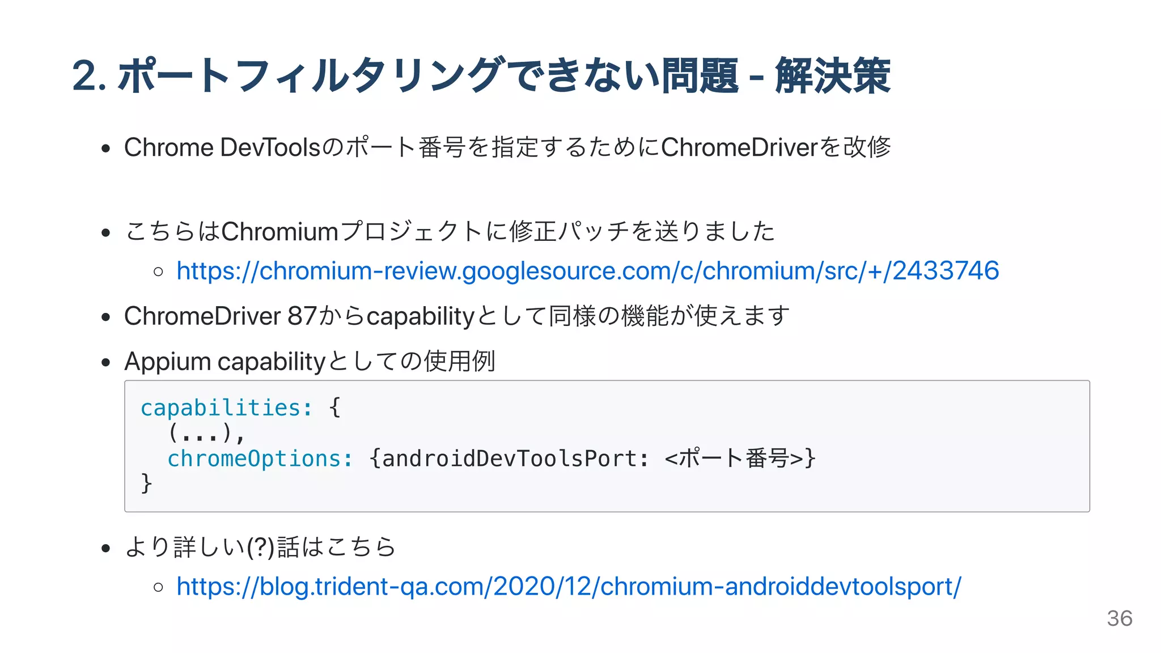Click the chromeOptions androidDevToolsPort code line
The height and width of the screenshot is (653, 1161).
click(x=491, y=458)
